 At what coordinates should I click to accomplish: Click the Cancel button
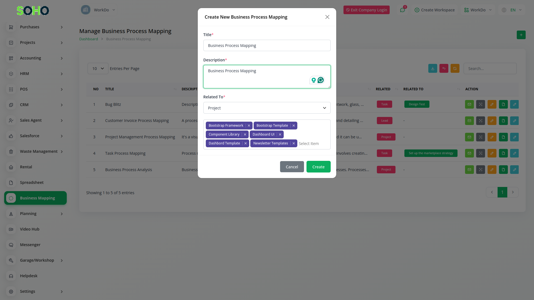(292, 167)
